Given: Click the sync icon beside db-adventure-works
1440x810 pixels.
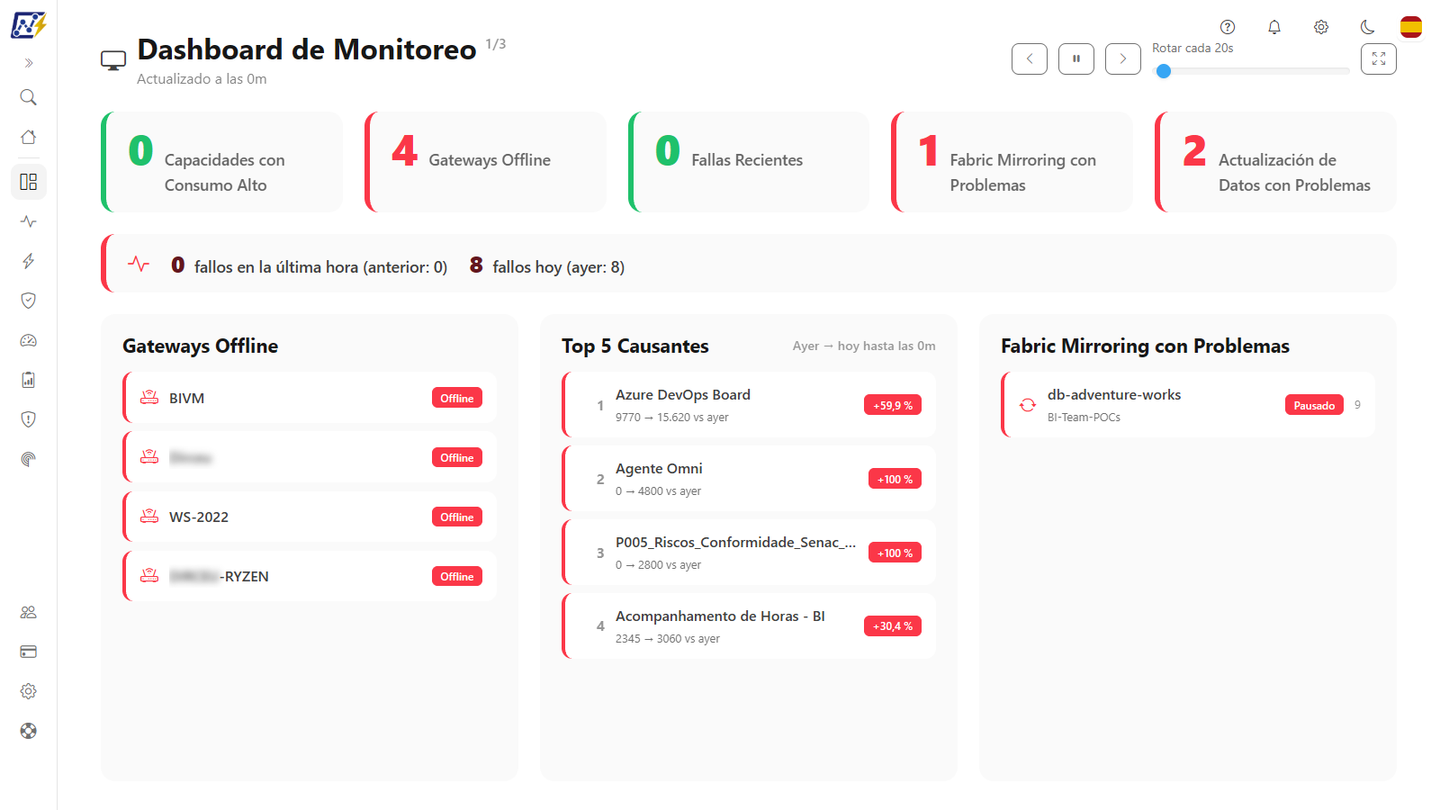Looking at the screenshot, I should pos(1028,405).
